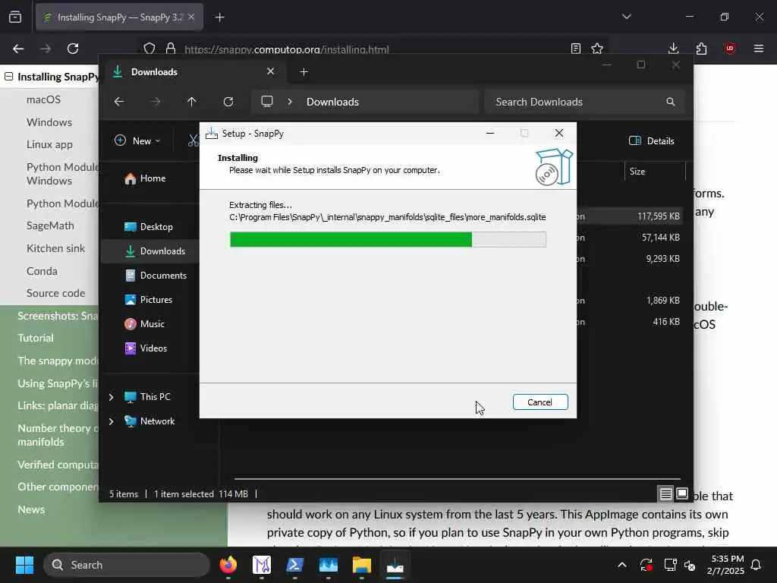Open Pictures in Explorer sidebar
This screenshot has width=777, height=583.
[x=148, y=300]
